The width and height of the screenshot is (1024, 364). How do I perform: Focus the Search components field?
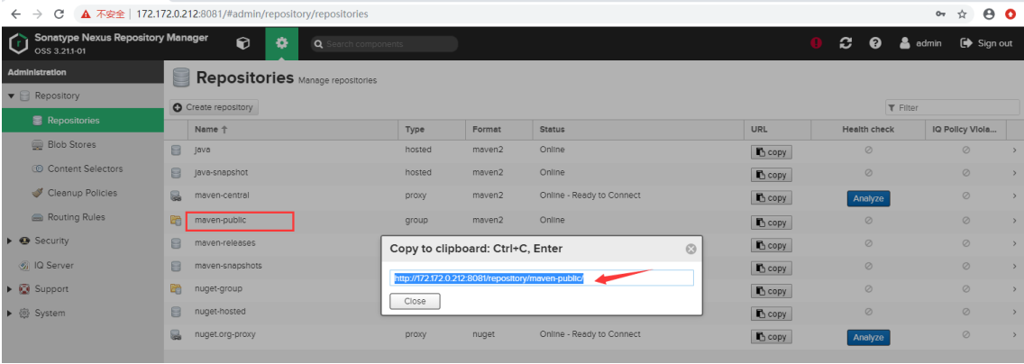click(x=384, y=44)
